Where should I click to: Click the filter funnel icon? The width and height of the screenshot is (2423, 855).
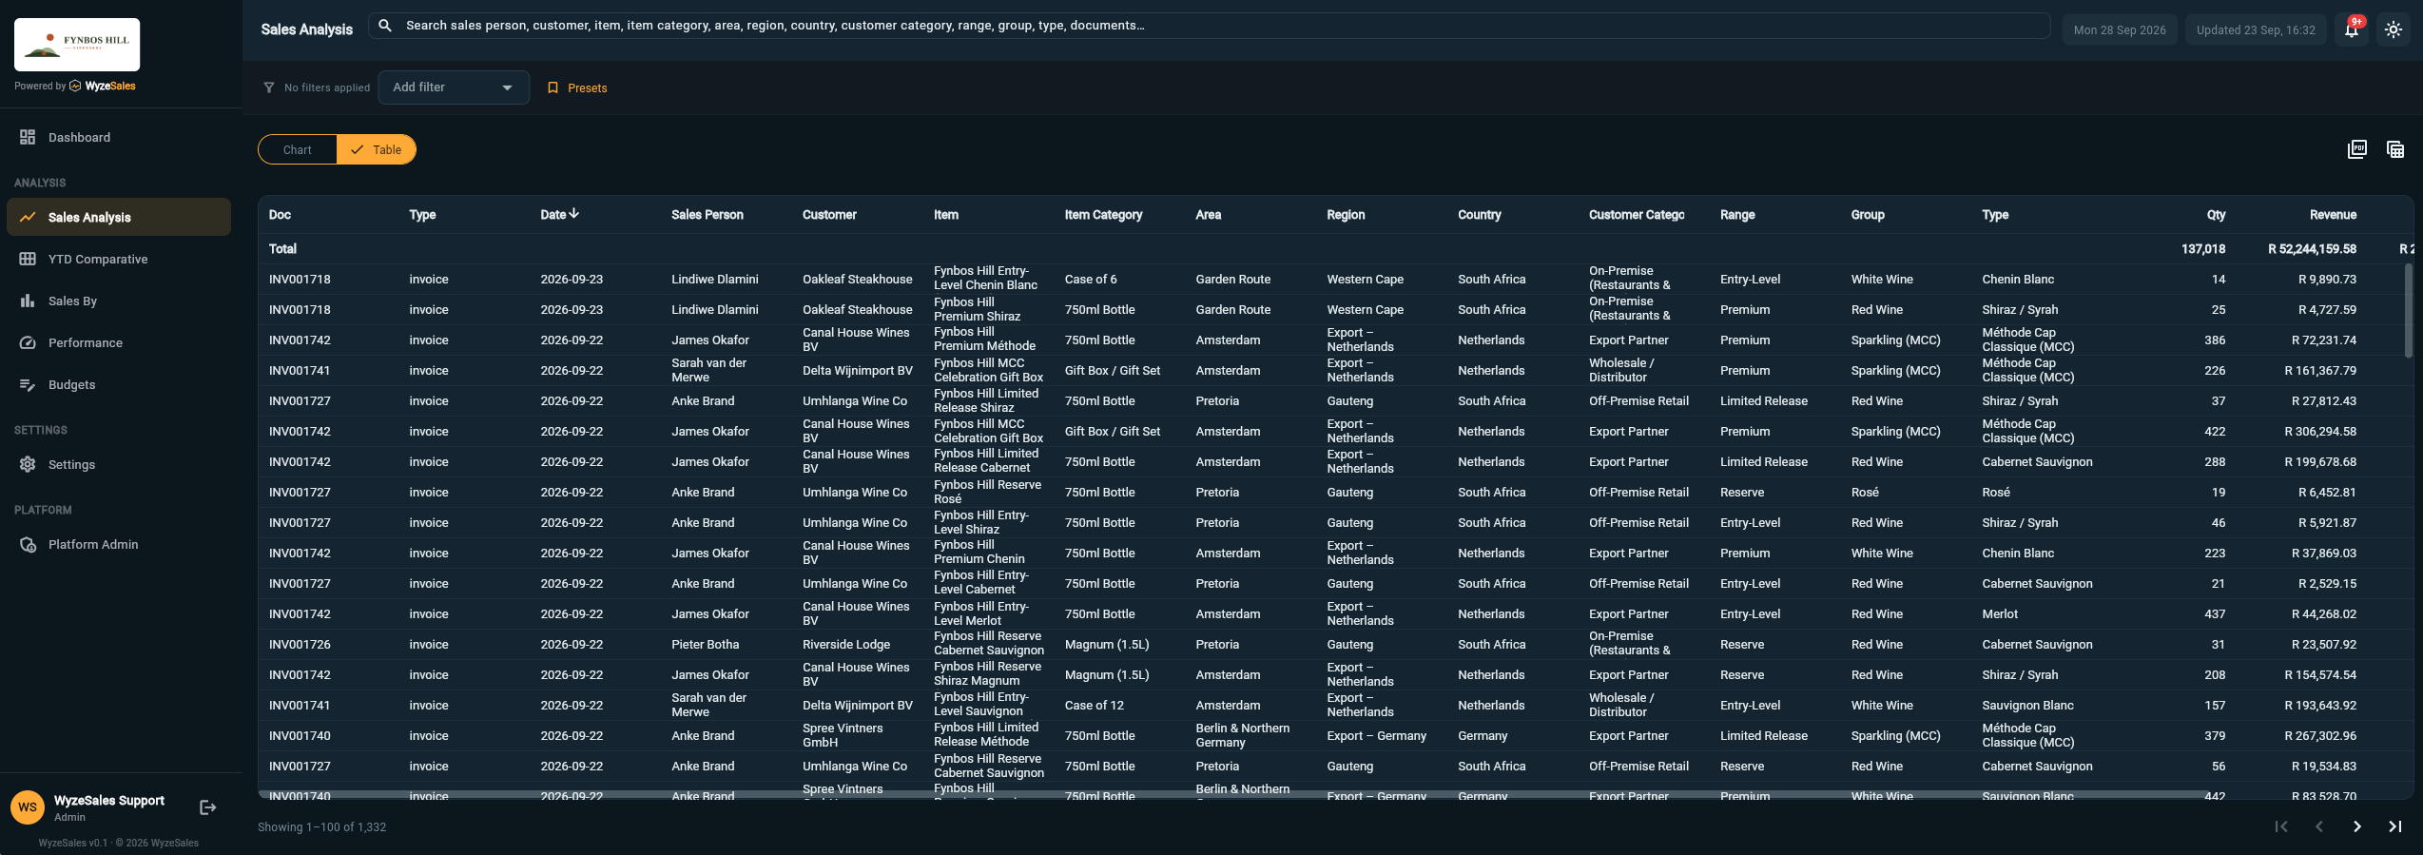[x=269, y=87]
